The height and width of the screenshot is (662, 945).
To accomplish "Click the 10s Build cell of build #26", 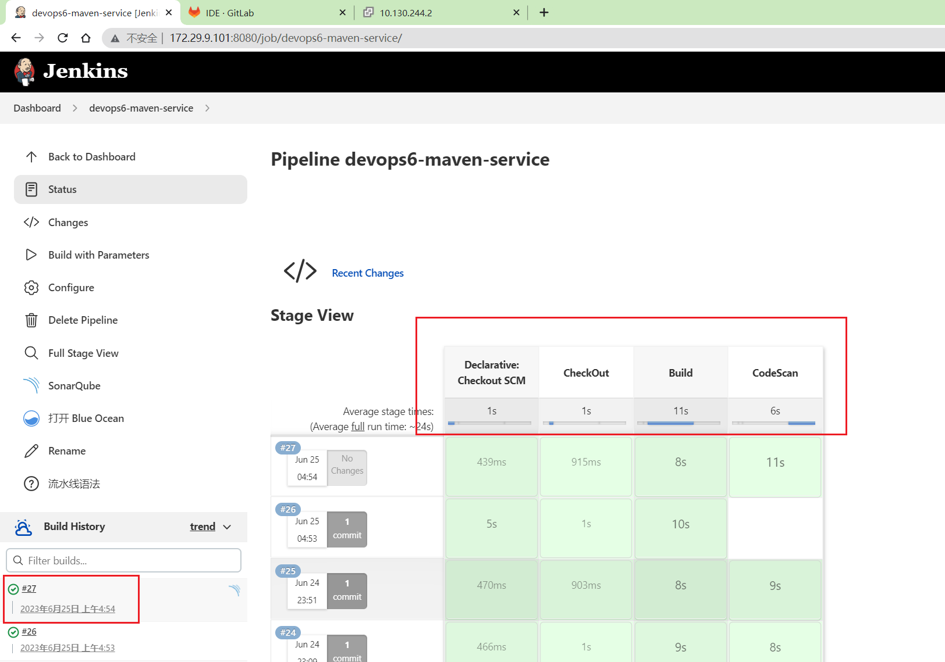I will tap(681, 528).
